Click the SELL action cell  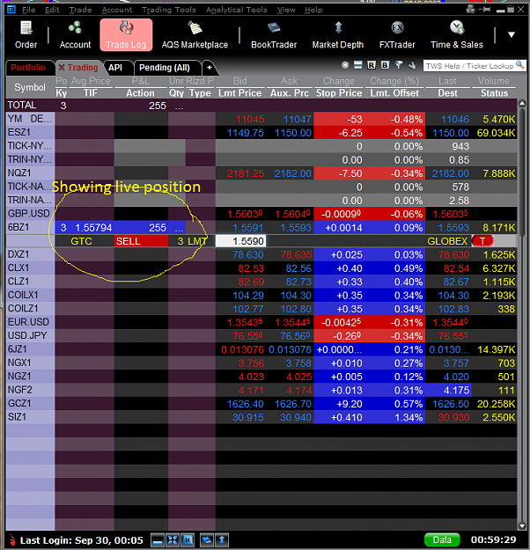141,241
